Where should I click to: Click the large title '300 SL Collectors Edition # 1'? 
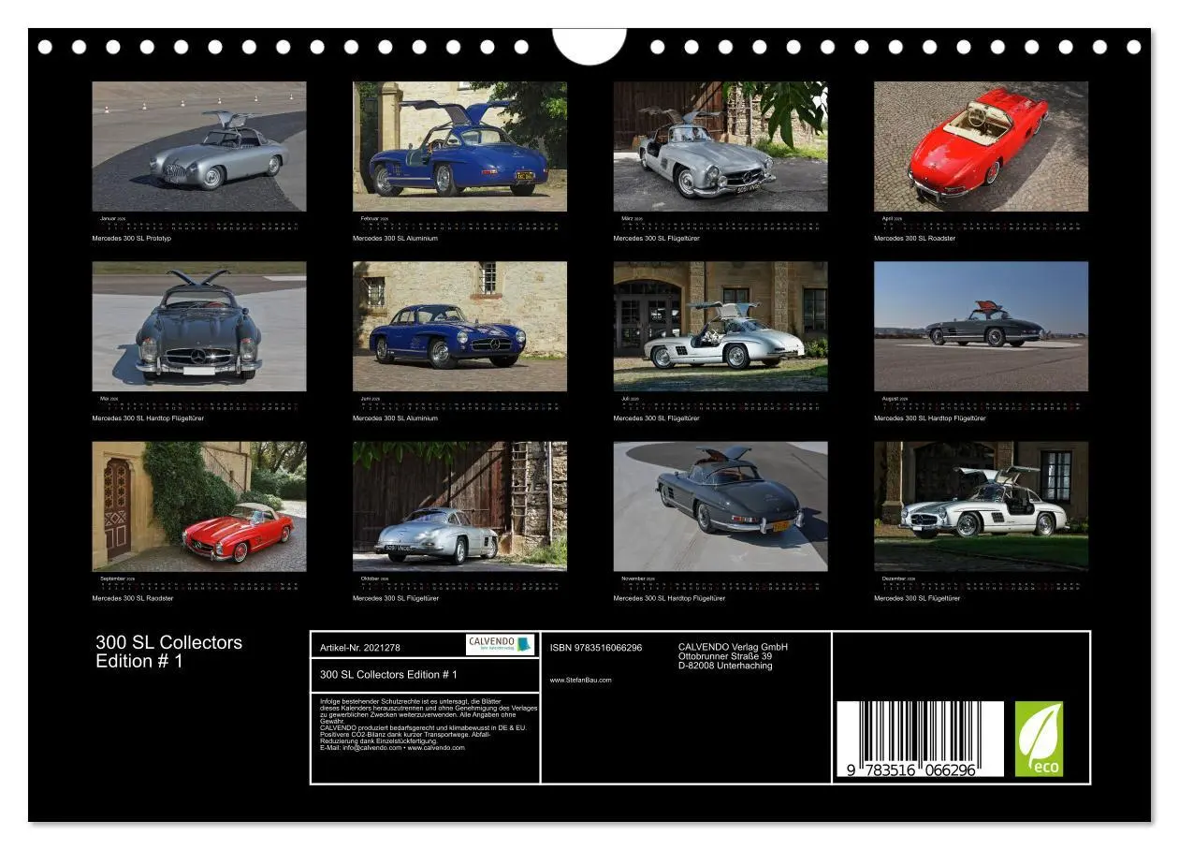pos(168,652)
